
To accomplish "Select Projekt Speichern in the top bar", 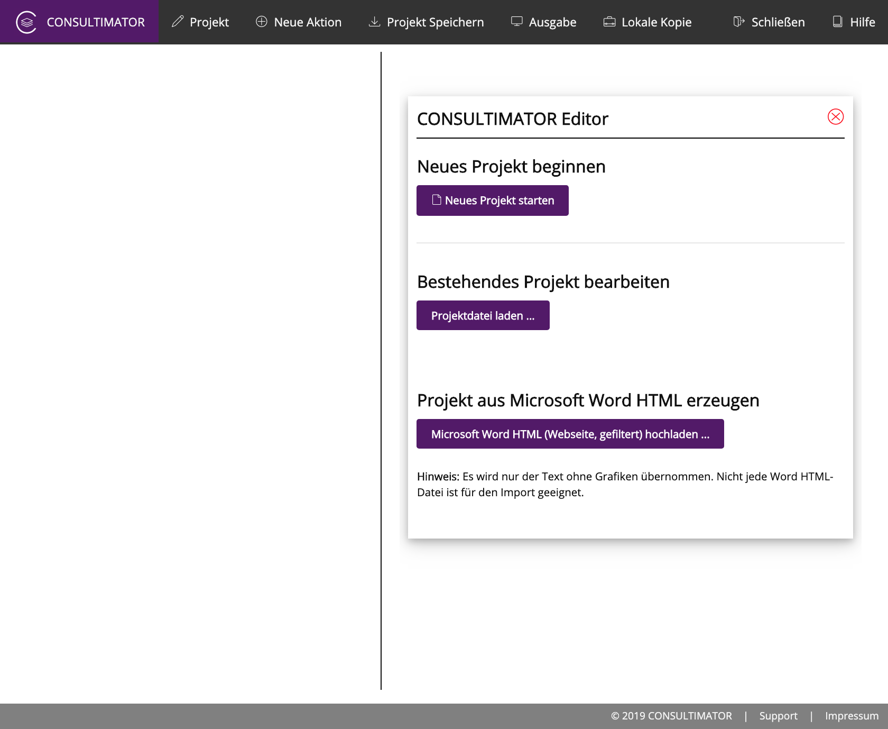I will (x=426, y=22).
